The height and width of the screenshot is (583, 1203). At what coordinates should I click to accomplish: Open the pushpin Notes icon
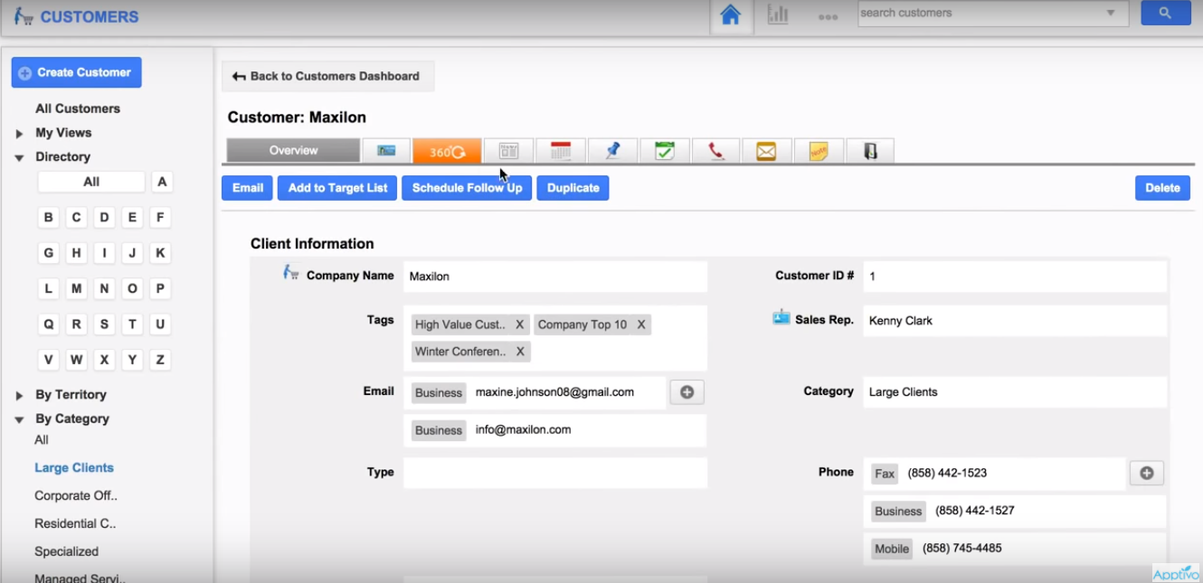pyautogui.click(x=613, y=150)
